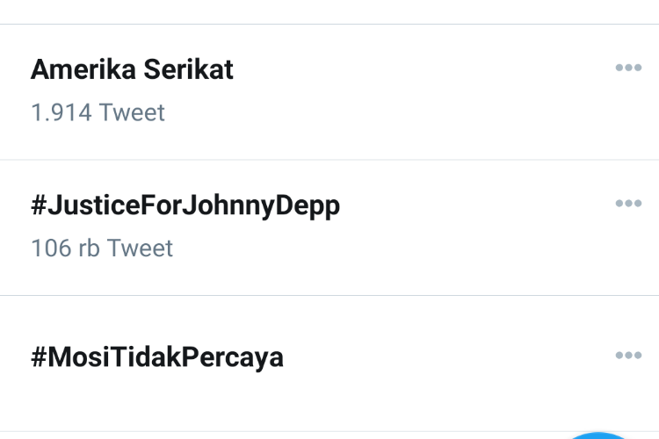Open more options for #MosiTidakPercaya trend
This screenshot has height=439, width=659.
[x=628, y=356]
